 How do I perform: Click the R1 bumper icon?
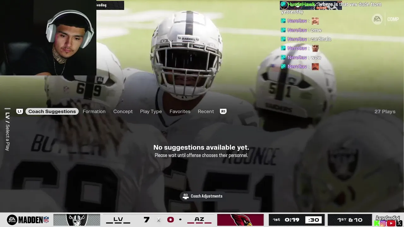click(223, 111)
